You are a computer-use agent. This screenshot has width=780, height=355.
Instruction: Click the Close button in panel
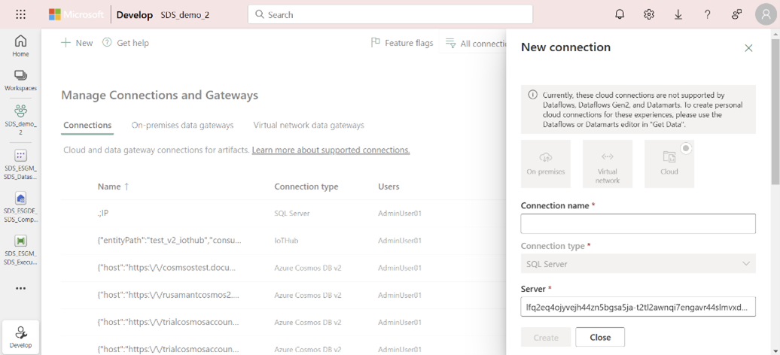click(599, 337)
